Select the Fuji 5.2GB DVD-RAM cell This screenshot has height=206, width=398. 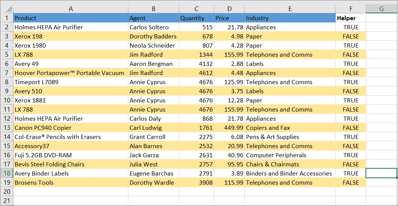(x=71, y=155)
